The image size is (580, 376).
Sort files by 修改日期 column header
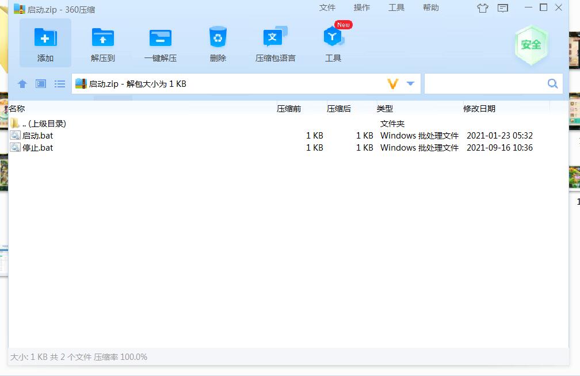(x=479, y=109)
